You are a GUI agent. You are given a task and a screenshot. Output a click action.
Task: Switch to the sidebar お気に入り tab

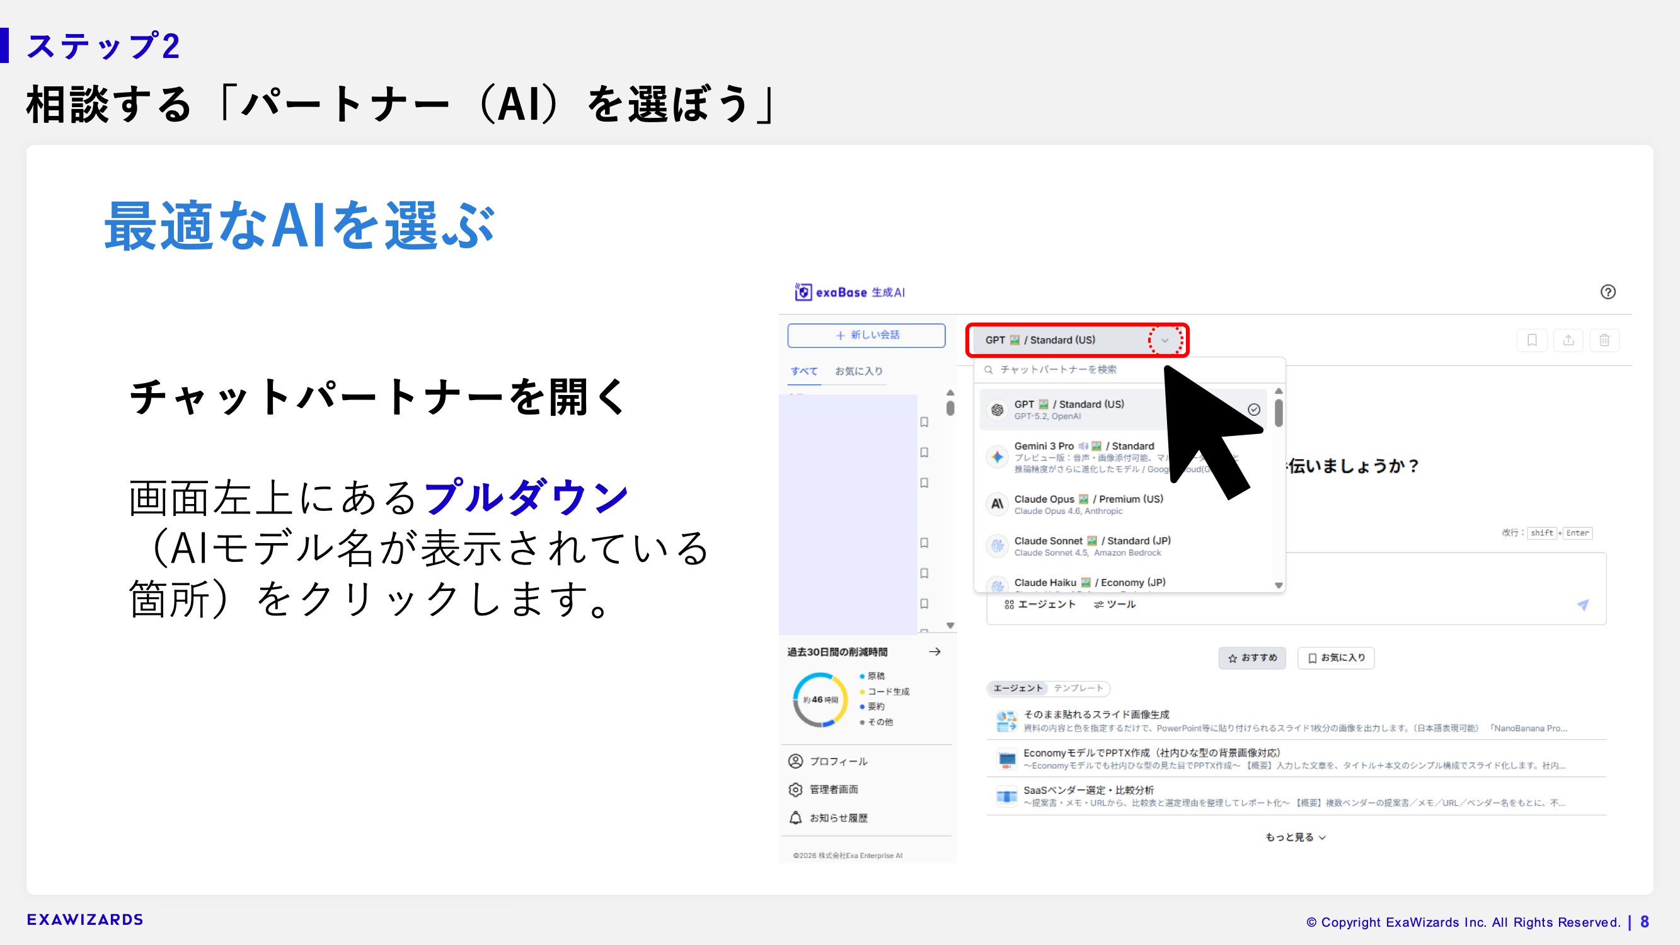[858, 370]
